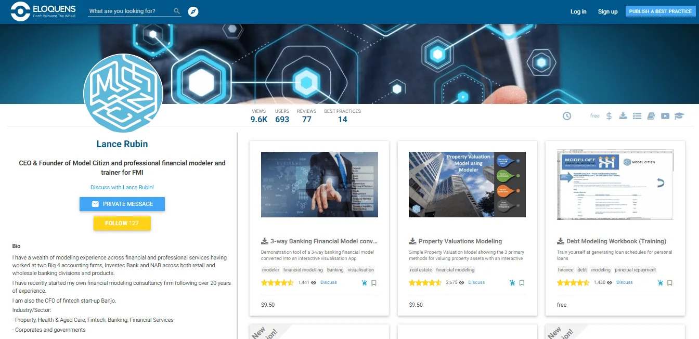Click Publish a Best Practice button
Image resolution: width=699 pixels, height=339 pixels.
pos(660,11)
